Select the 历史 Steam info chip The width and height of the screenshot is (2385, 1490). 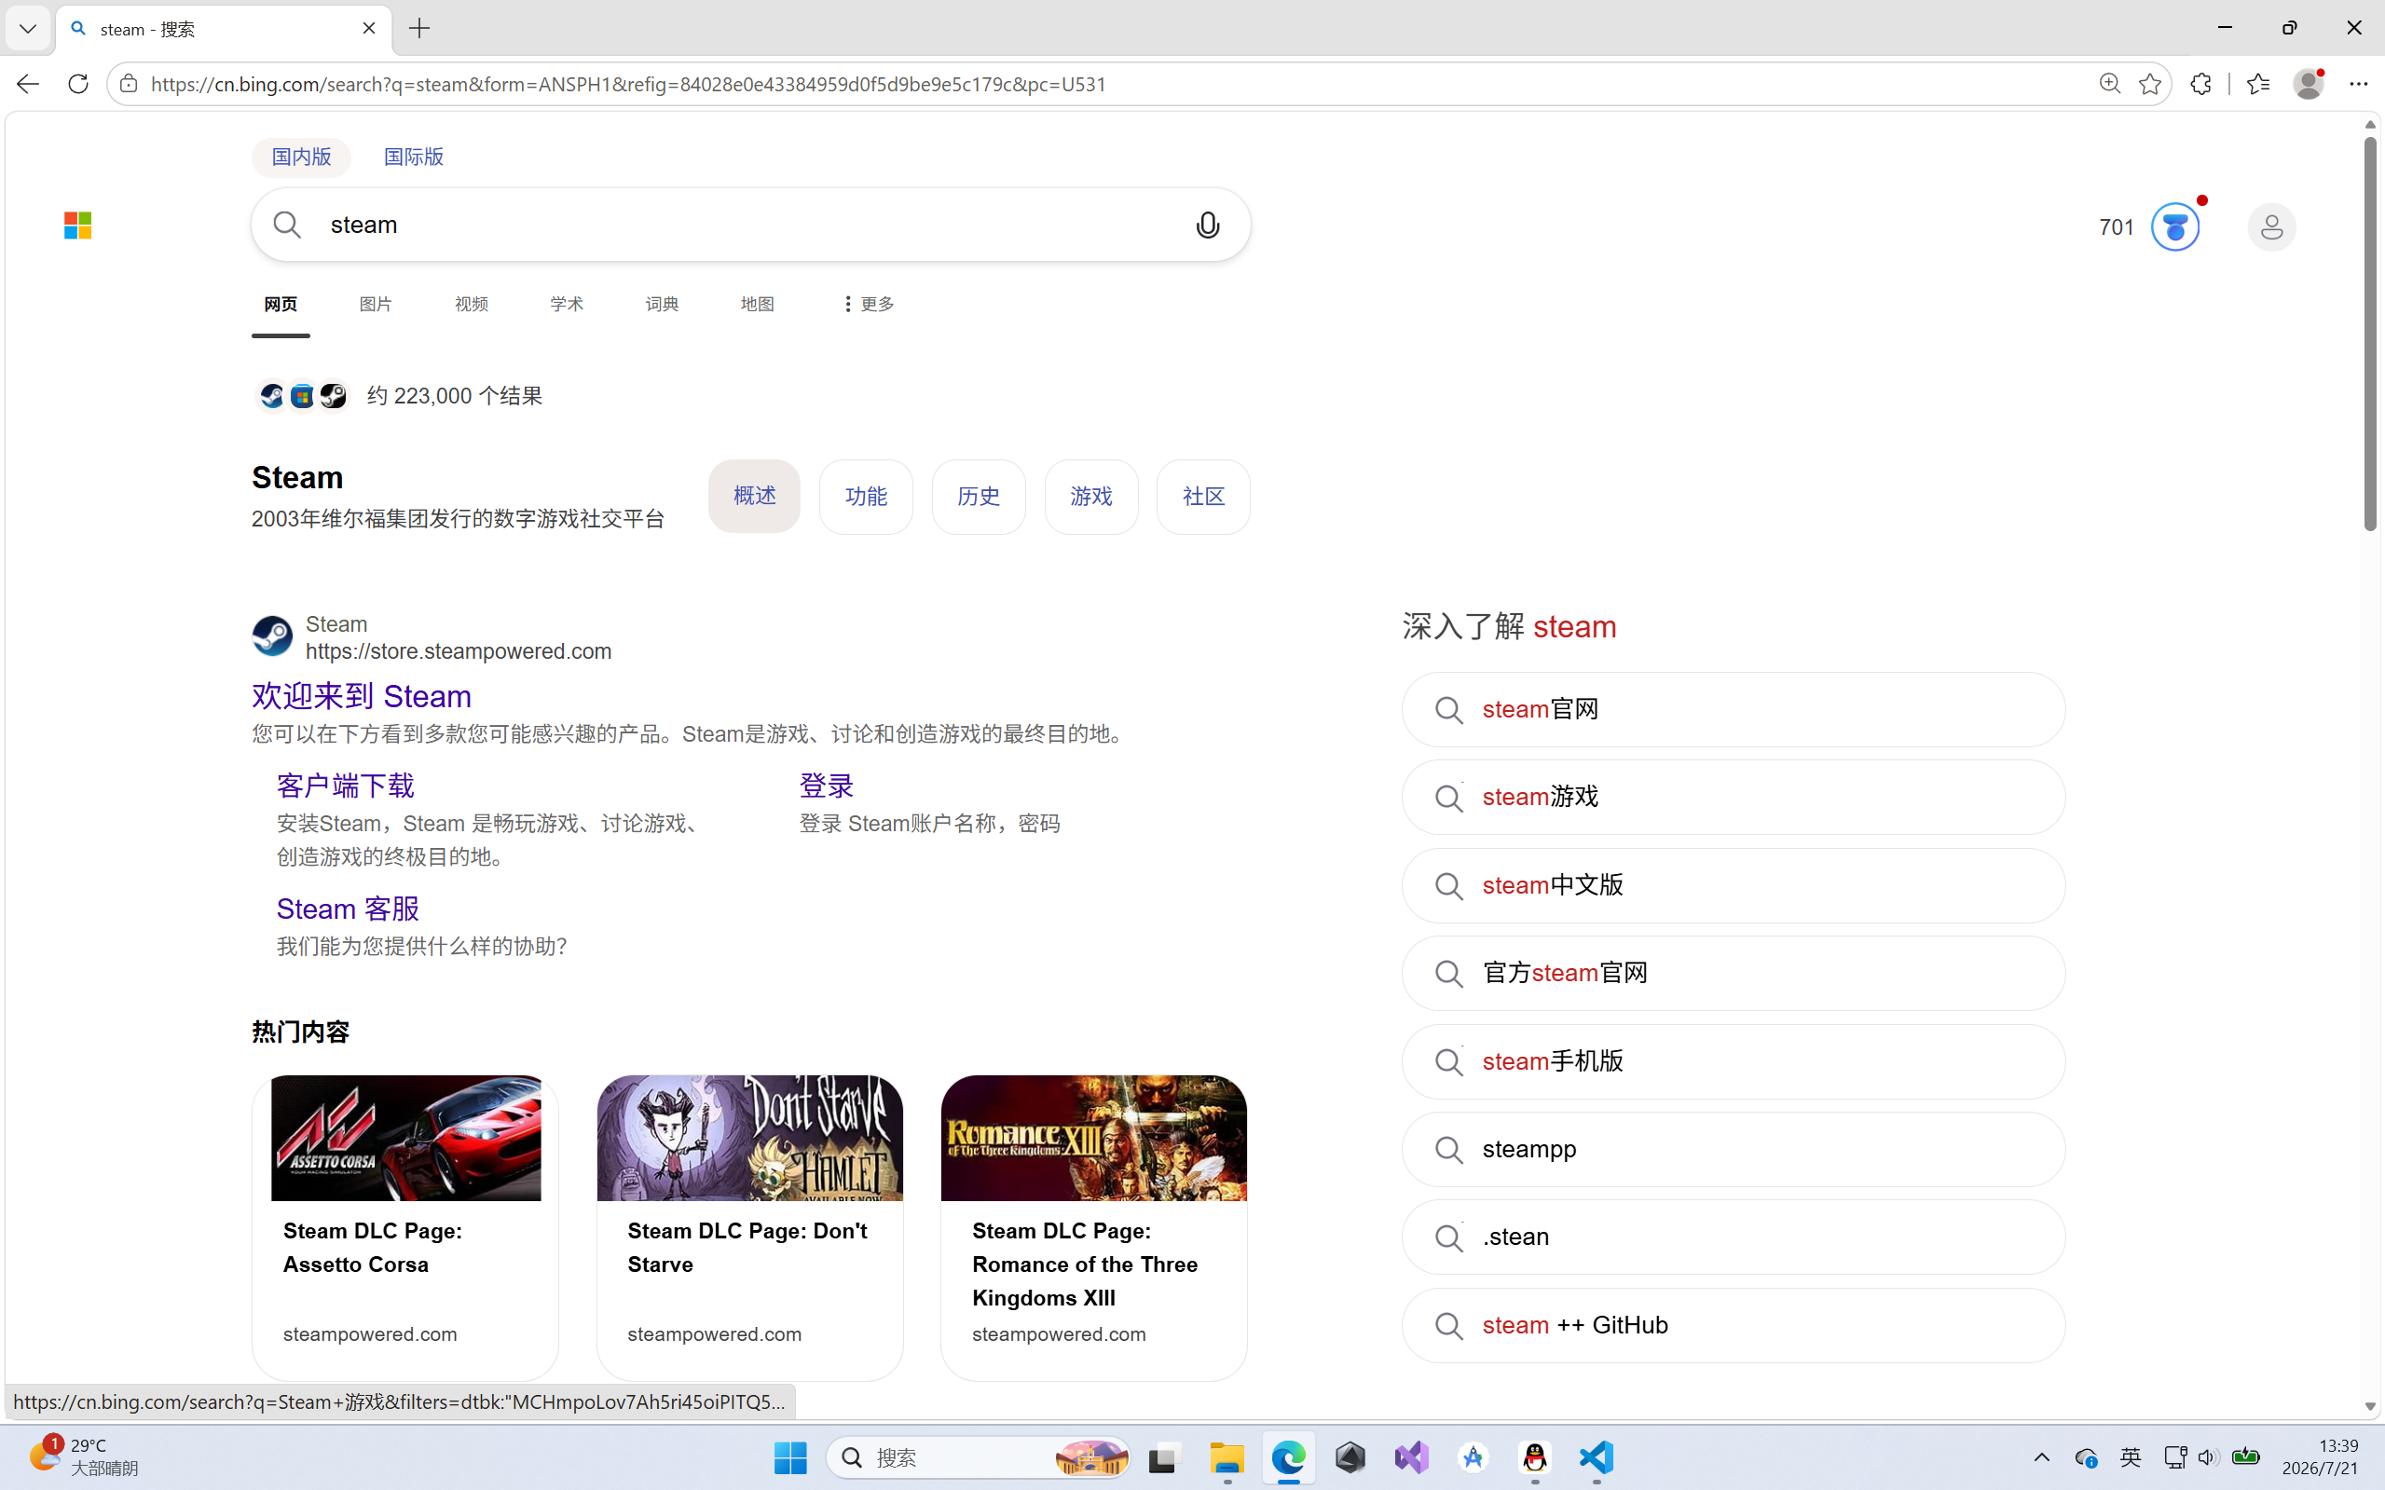click(979, 497)
